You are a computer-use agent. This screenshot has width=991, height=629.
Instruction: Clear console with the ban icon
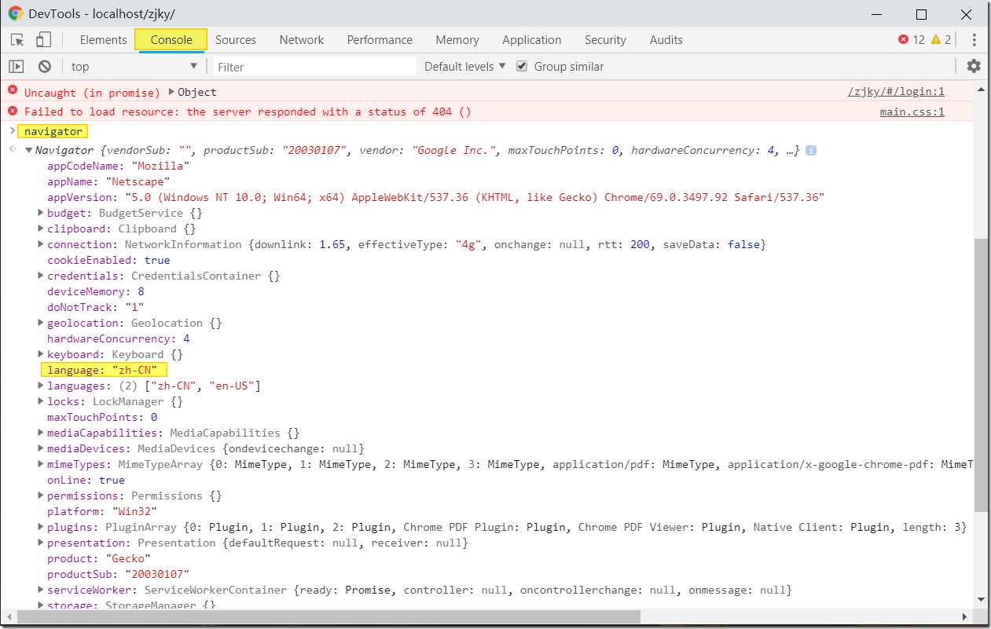tap(45, 67)
